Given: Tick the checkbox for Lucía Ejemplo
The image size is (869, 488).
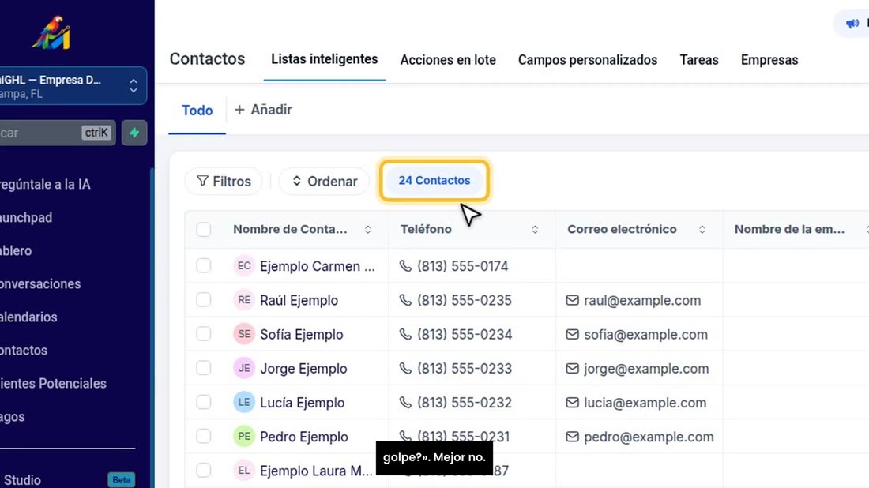Looking at the screenshot, I should click(203, 402).
